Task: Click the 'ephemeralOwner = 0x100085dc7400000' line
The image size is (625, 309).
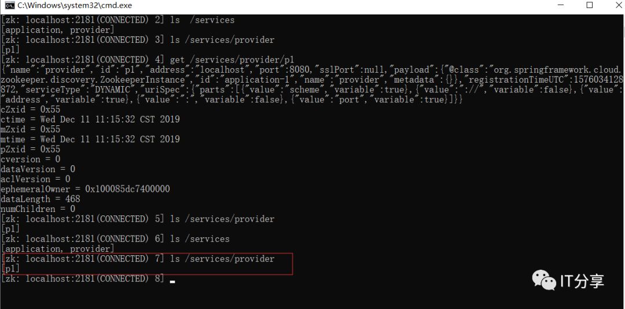Action: click(85, 189)
